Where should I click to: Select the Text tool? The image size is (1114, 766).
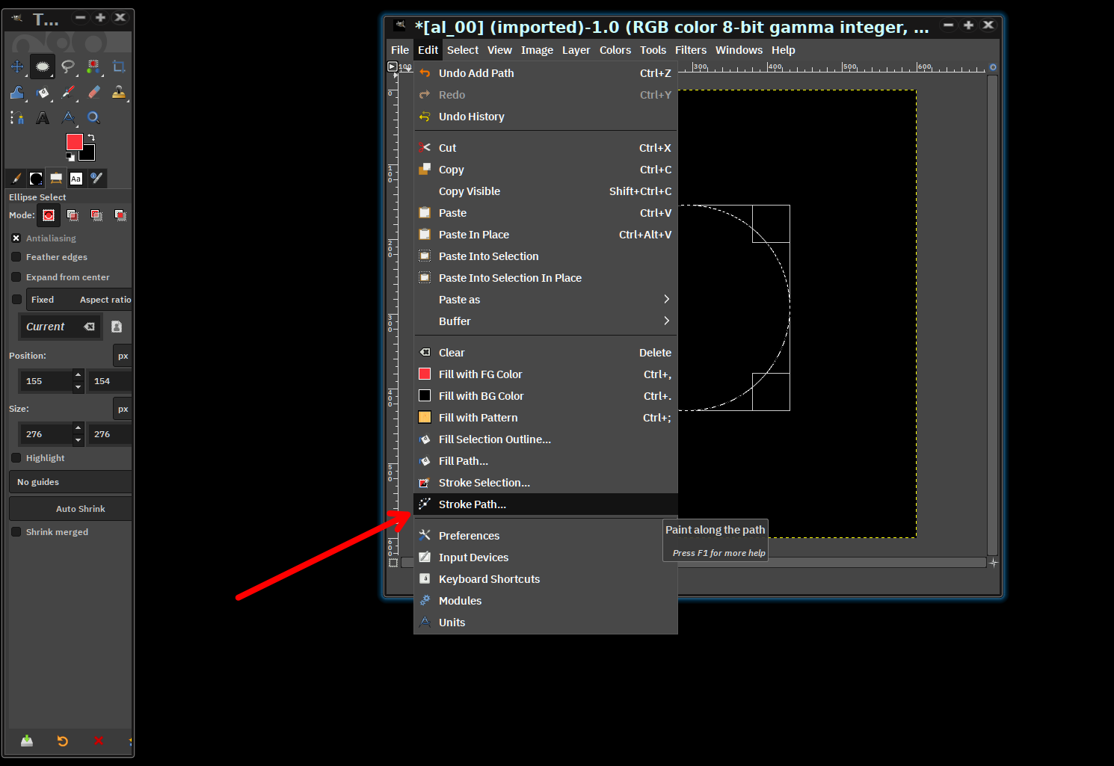43,118
